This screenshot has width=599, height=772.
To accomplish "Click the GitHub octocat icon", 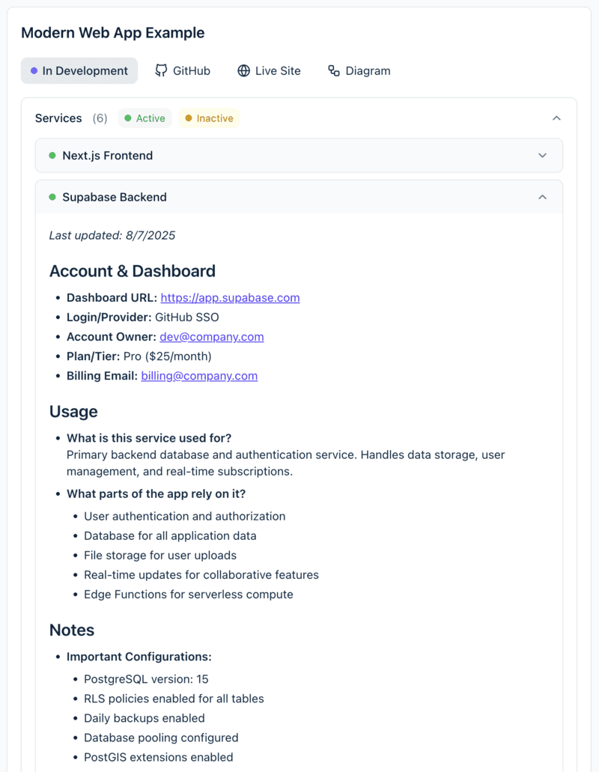I will pyautogui.click(x=160, y=70).
